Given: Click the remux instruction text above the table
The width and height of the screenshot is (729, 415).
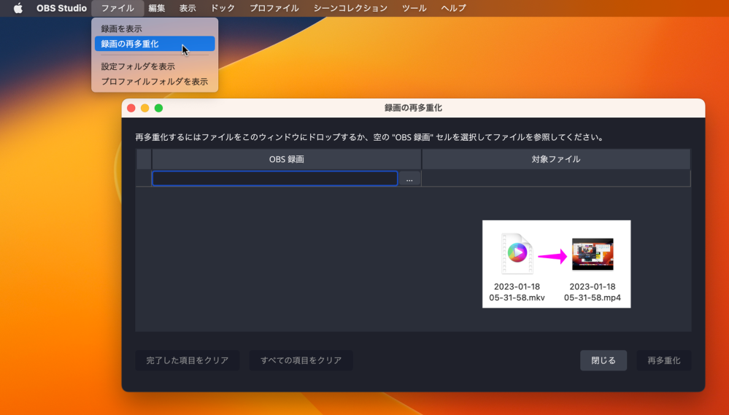Looking at the screenshot, I should click(371, 137).
